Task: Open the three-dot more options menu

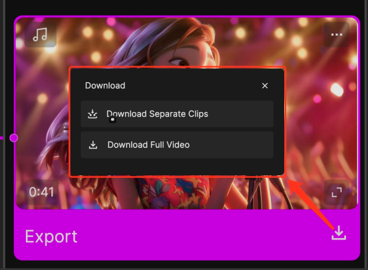Action: pyautogui.click(x=336, y=34)
